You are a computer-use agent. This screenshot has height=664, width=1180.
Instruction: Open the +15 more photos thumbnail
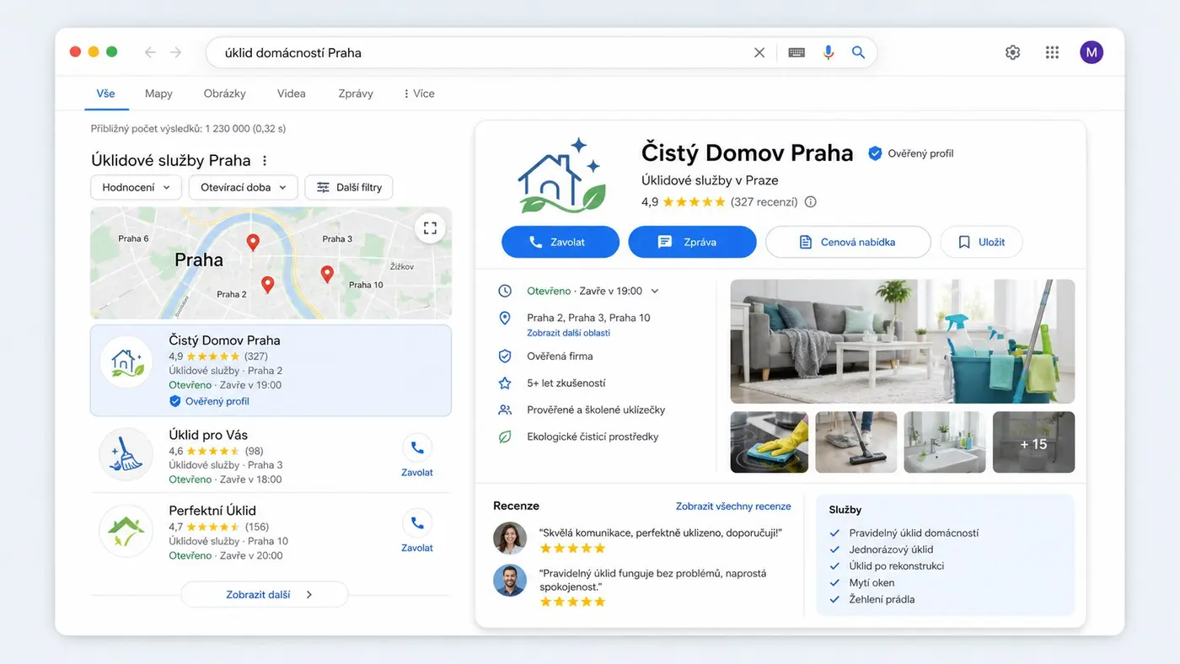[x=1033, y=442]
